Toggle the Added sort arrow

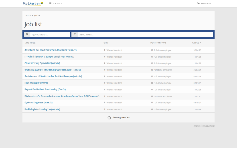click(201, 43)
